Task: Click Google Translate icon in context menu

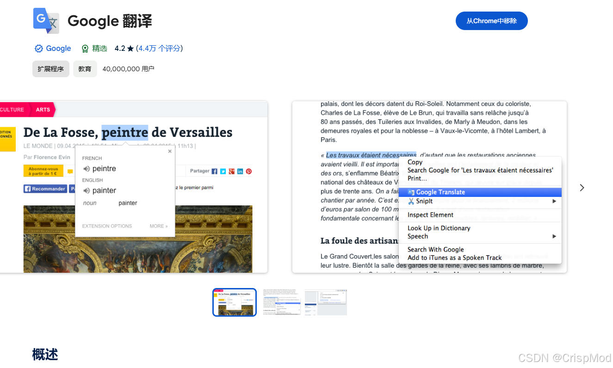Action: click(x=411, y=192)
